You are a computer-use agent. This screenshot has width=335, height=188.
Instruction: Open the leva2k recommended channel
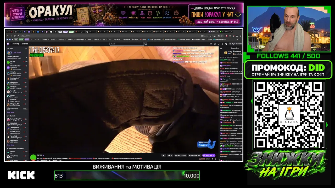coord(17,152)
